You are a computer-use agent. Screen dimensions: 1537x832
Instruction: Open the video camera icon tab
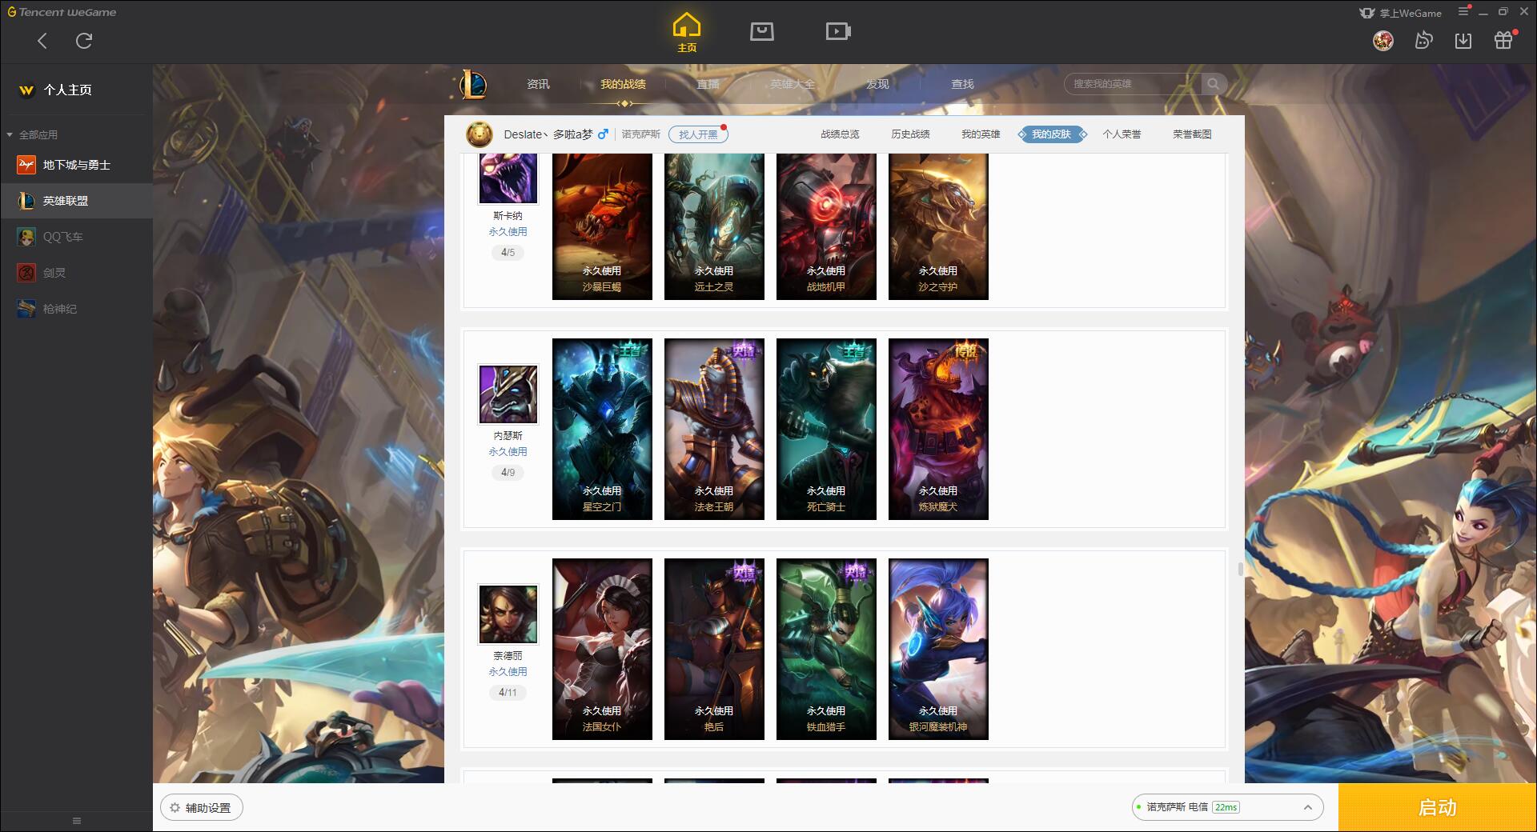click(838, 32)
